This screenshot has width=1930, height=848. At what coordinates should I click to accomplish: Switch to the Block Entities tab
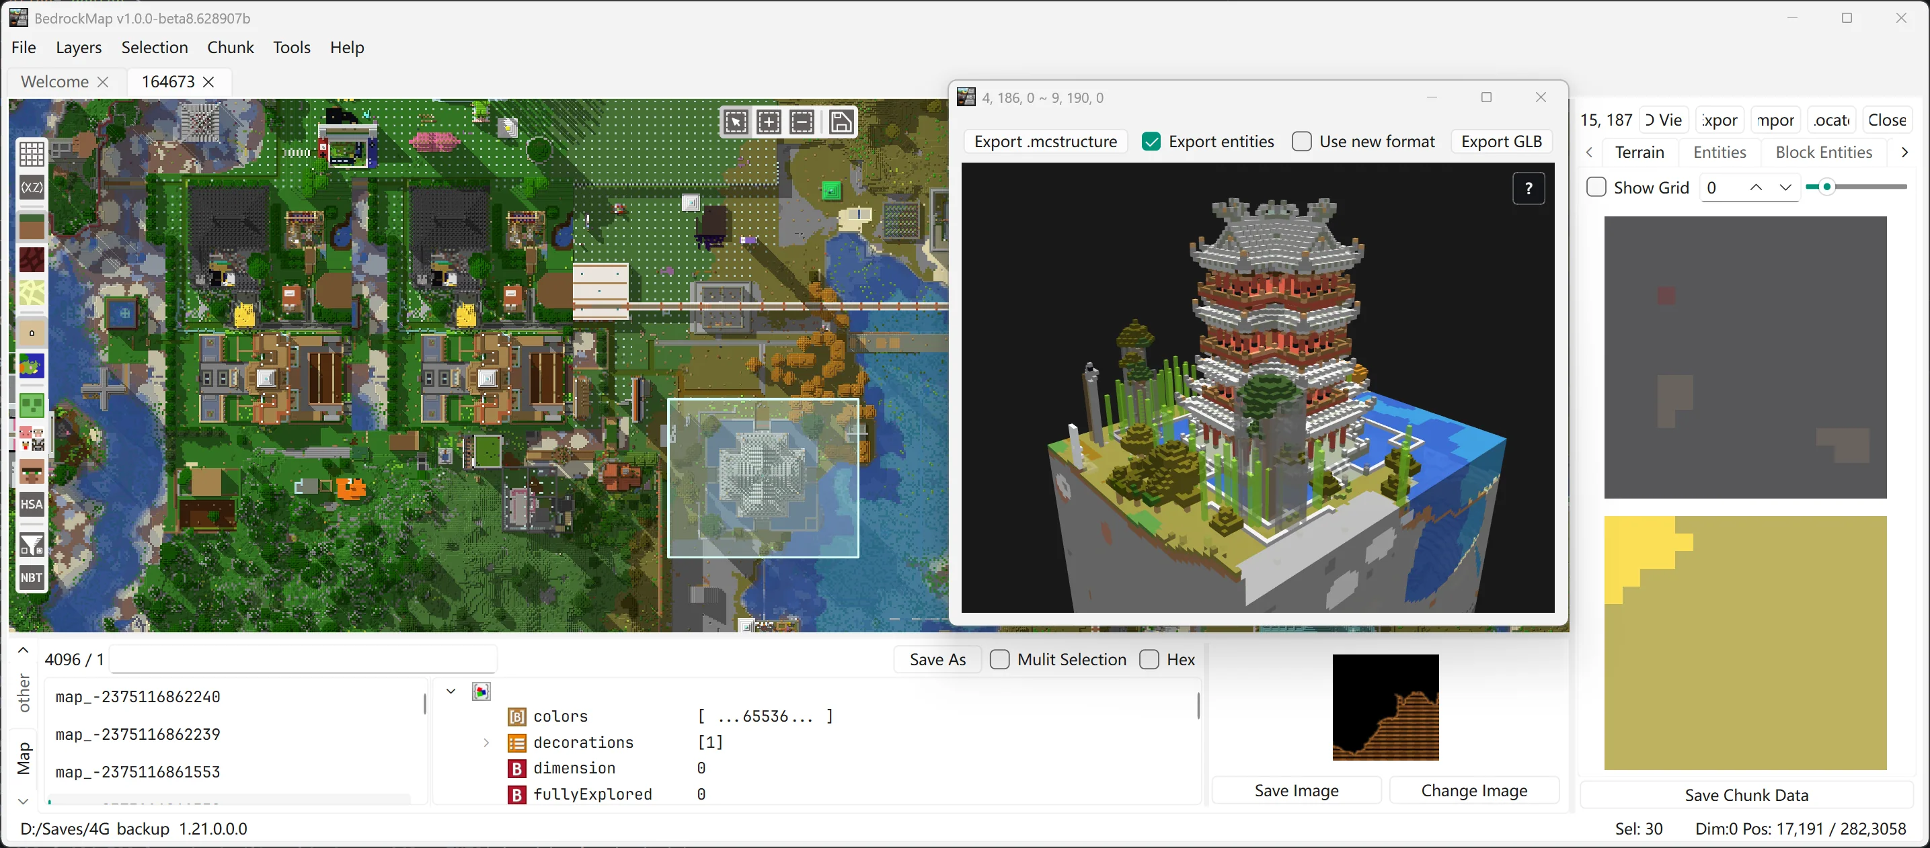pos(1824,153)
